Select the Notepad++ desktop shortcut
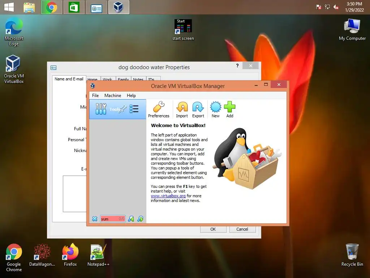This screenshot has width=370, height=278. tap(98, 255)
